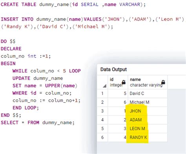
Task: Select row number 4 in Data Output
Action: (x=102, y=120)
